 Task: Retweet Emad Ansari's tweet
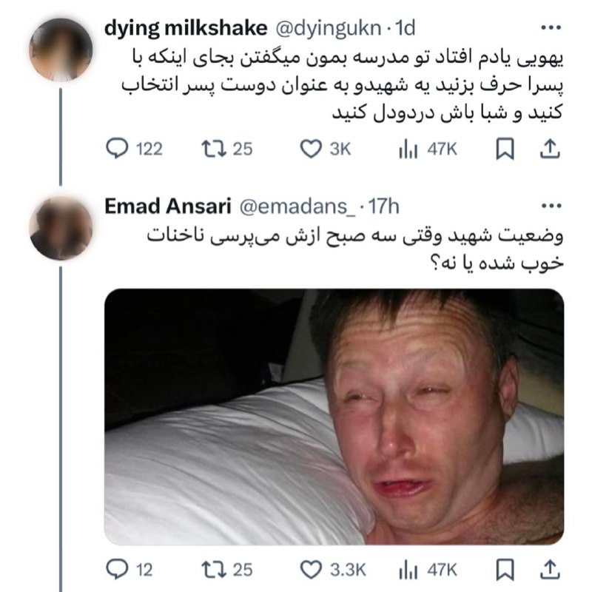pyautogui.click(x=209, y=569)
